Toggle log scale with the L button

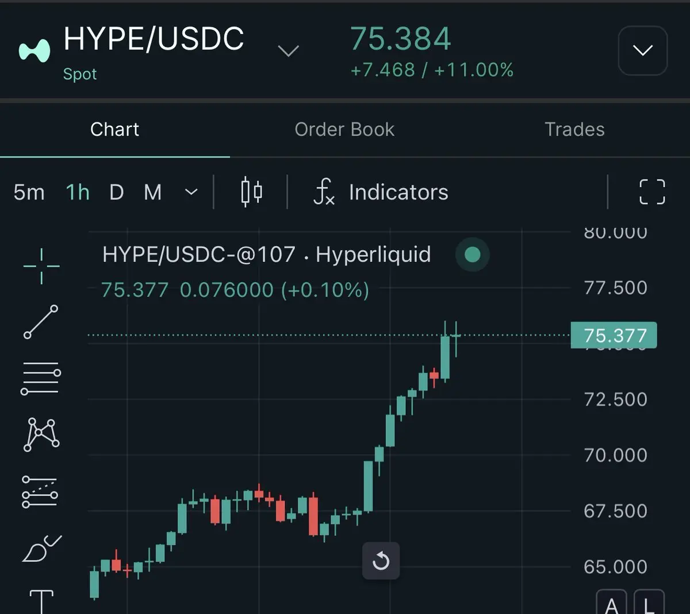pyautogui.click(x=649, y=603)
